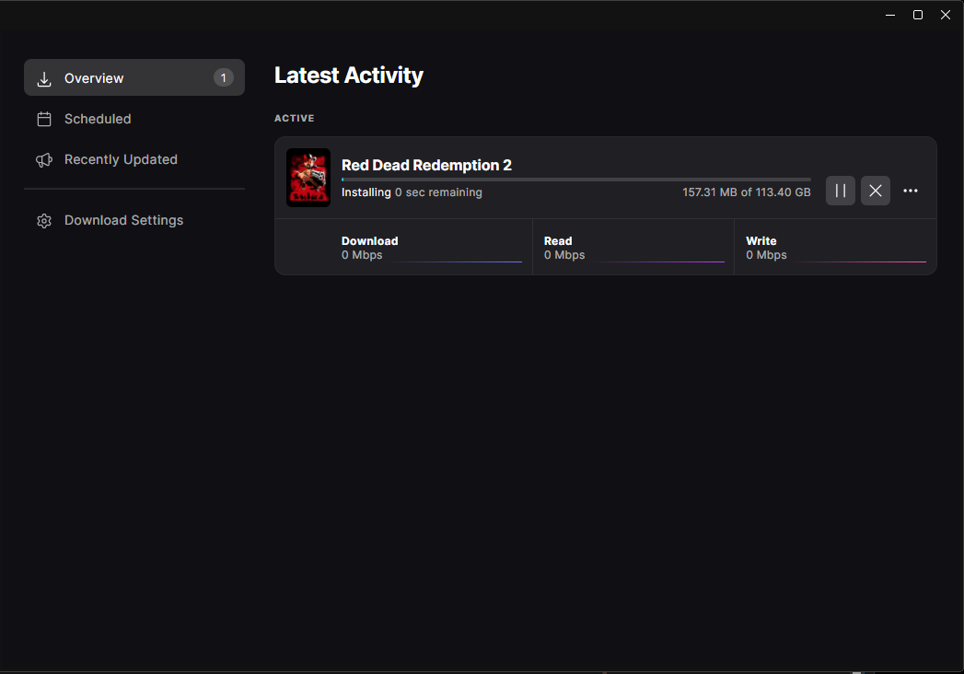Click the ACTIVE section label
This screenshot has width=964, height=674.
click(x=294, y=118)
